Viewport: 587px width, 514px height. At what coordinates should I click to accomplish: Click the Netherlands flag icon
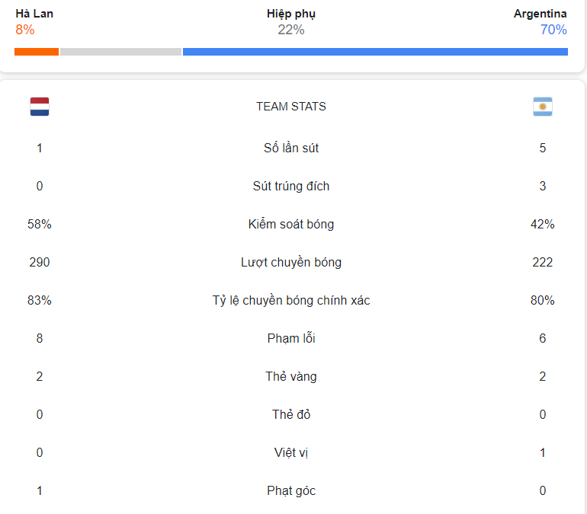tap(40, 107)
